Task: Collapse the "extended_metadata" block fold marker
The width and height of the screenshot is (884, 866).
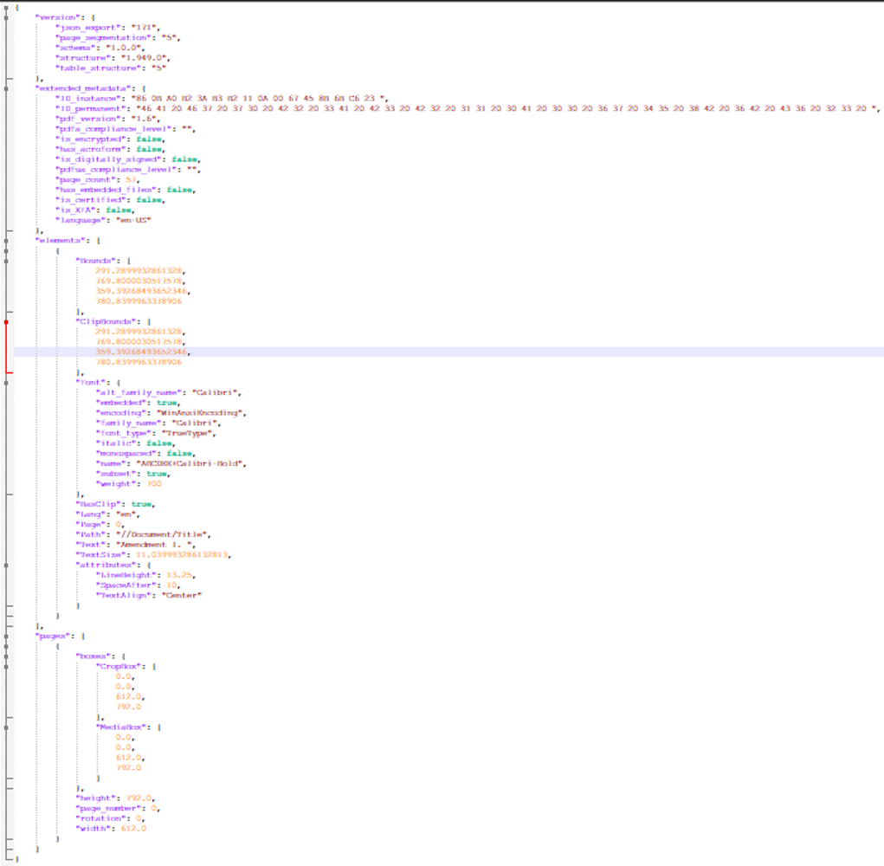Action: 6,88
